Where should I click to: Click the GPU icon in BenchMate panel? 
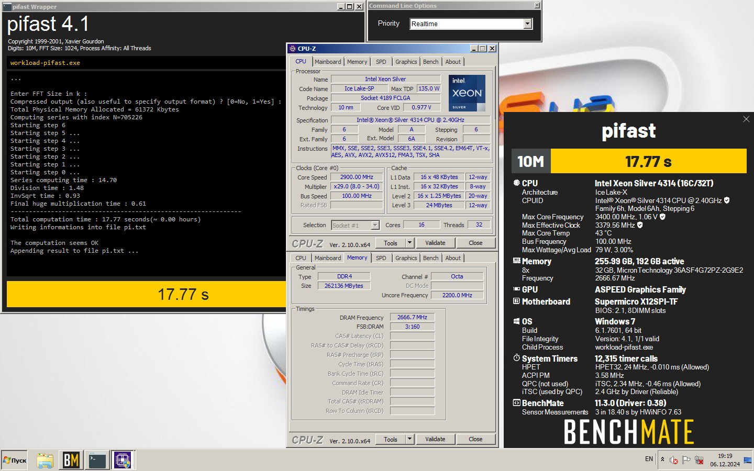click(x=516, y=289)
